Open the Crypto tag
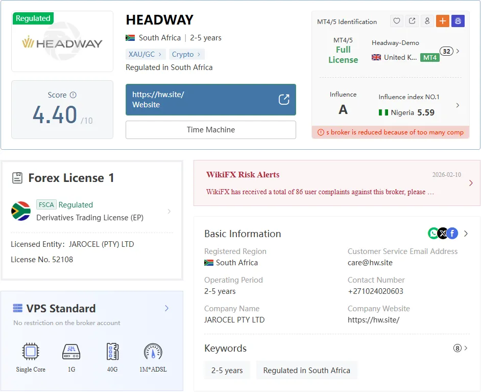Viewport: 481px width, 392px height. pyautogui.click(x=186, y=54)
